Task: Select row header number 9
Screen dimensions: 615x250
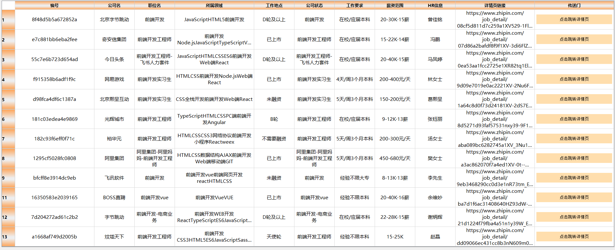Action: click(8, 178)
